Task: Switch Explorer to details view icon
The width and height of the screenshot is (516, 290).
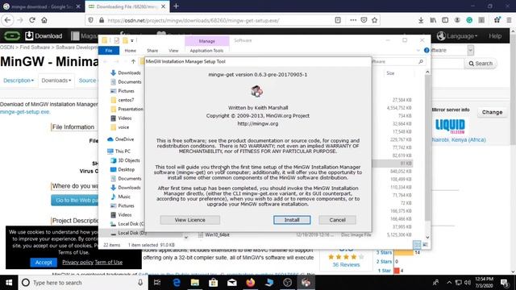Action: click(417, 245)
